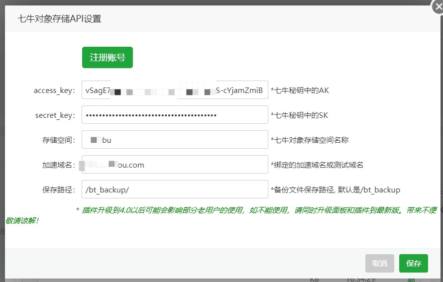Viewport: 443px width, 282px height.
Task: Click the dialog title 七牛对象存储API设置
Action: click(59, 18)
